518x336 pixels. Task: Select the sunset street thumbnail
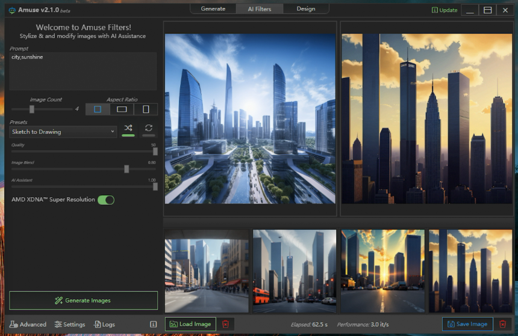tap(382, 270)
